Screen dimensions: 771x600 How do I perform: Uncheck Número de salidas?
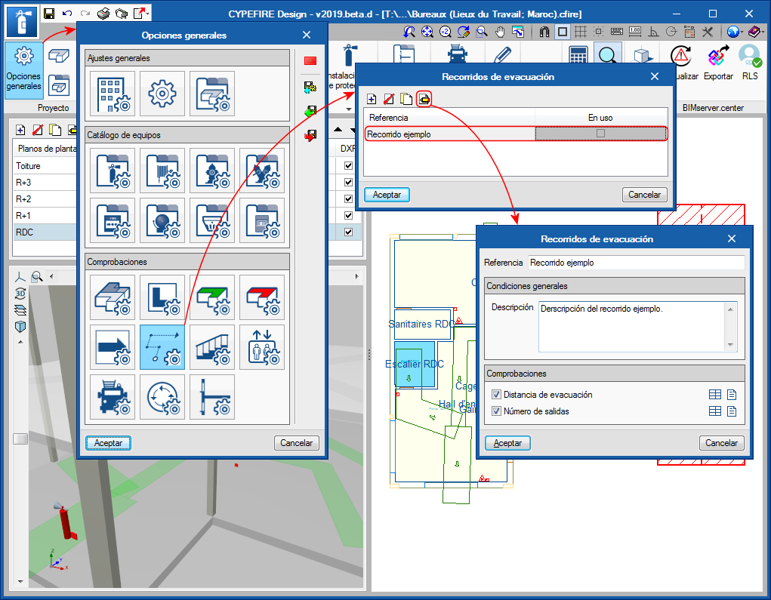(497, 411)
